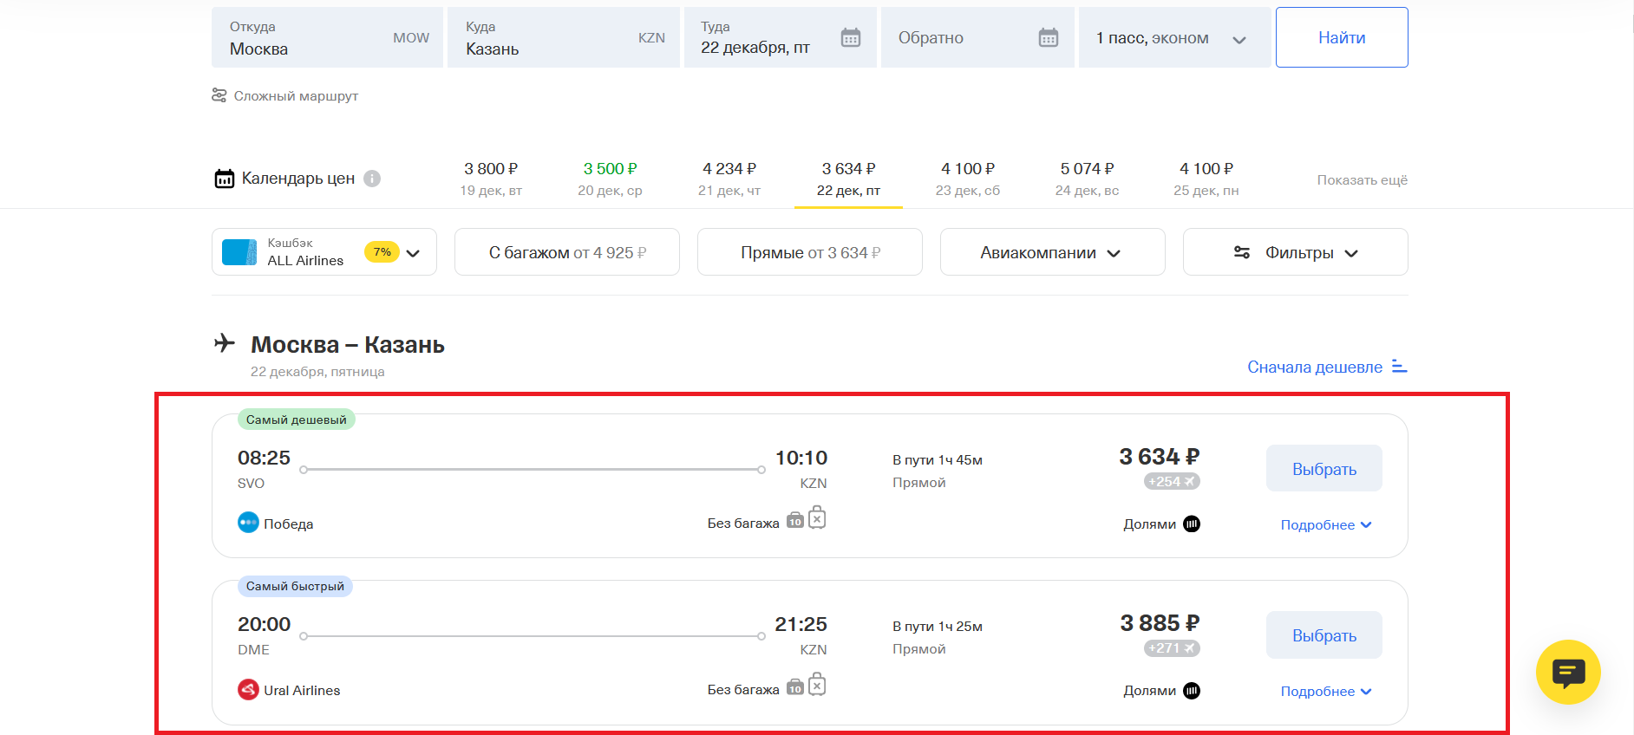Click the Долями icon on Победа flight
The height and width of the screenshot is (735, 1634).
[x=1192, y=524]
